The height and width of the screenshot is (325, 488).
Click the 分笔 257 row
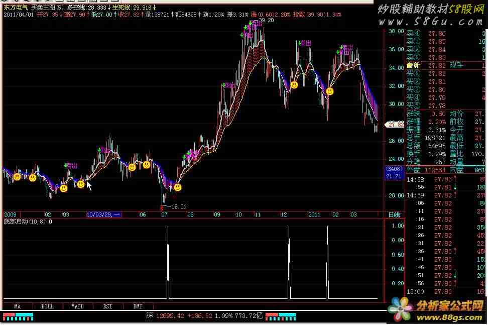(x=426, y=162)
